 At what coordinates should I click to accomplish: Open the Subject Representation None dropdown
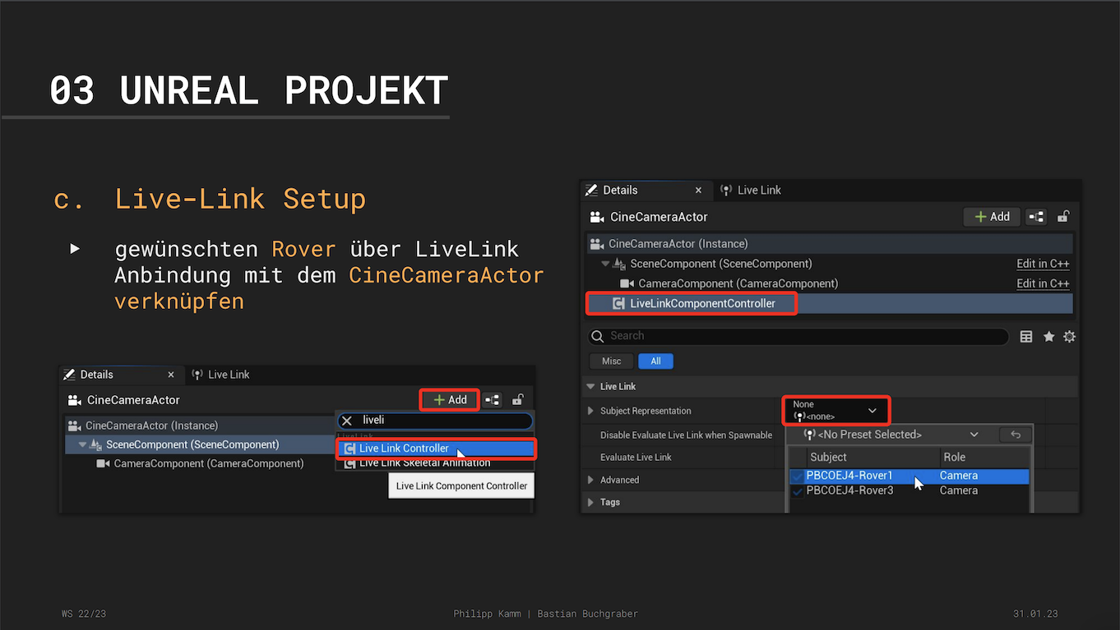[835, 410]
